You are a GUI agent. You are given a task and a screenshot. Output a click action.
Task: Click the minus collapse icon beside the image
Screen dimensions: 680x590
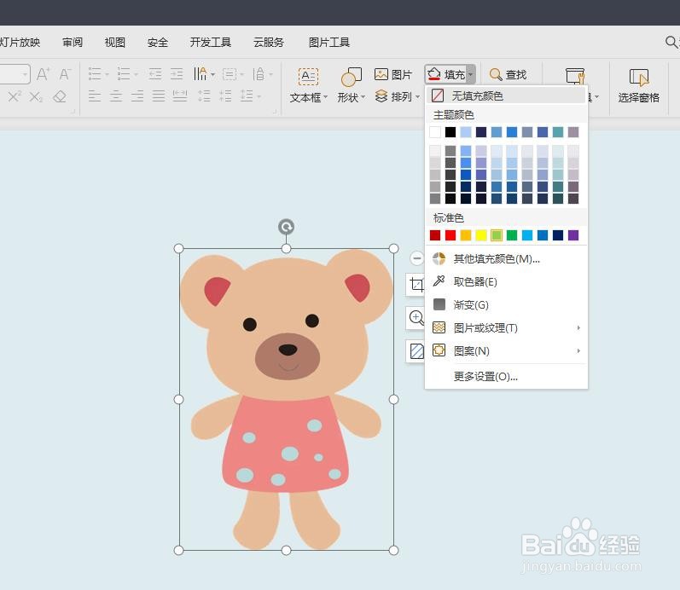[x=416, y=258]
